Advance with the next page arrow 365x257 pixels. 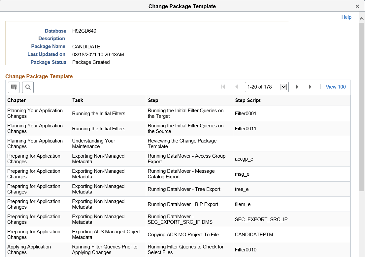pos(297,87)
